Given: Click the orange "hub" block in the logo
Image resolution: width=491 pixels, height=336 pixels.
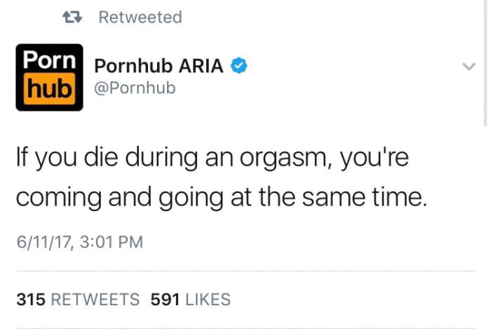Looking at the screenshot, I should tap(50, 89).
